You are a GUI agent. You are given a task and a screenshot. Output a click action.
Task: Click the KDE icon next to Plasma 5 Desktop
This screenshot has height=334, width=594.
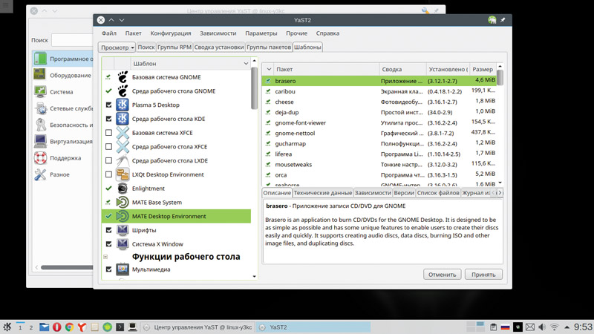coord(123,105)
